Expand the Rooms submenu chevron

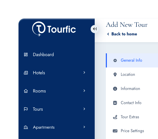(x=84, y=91)
